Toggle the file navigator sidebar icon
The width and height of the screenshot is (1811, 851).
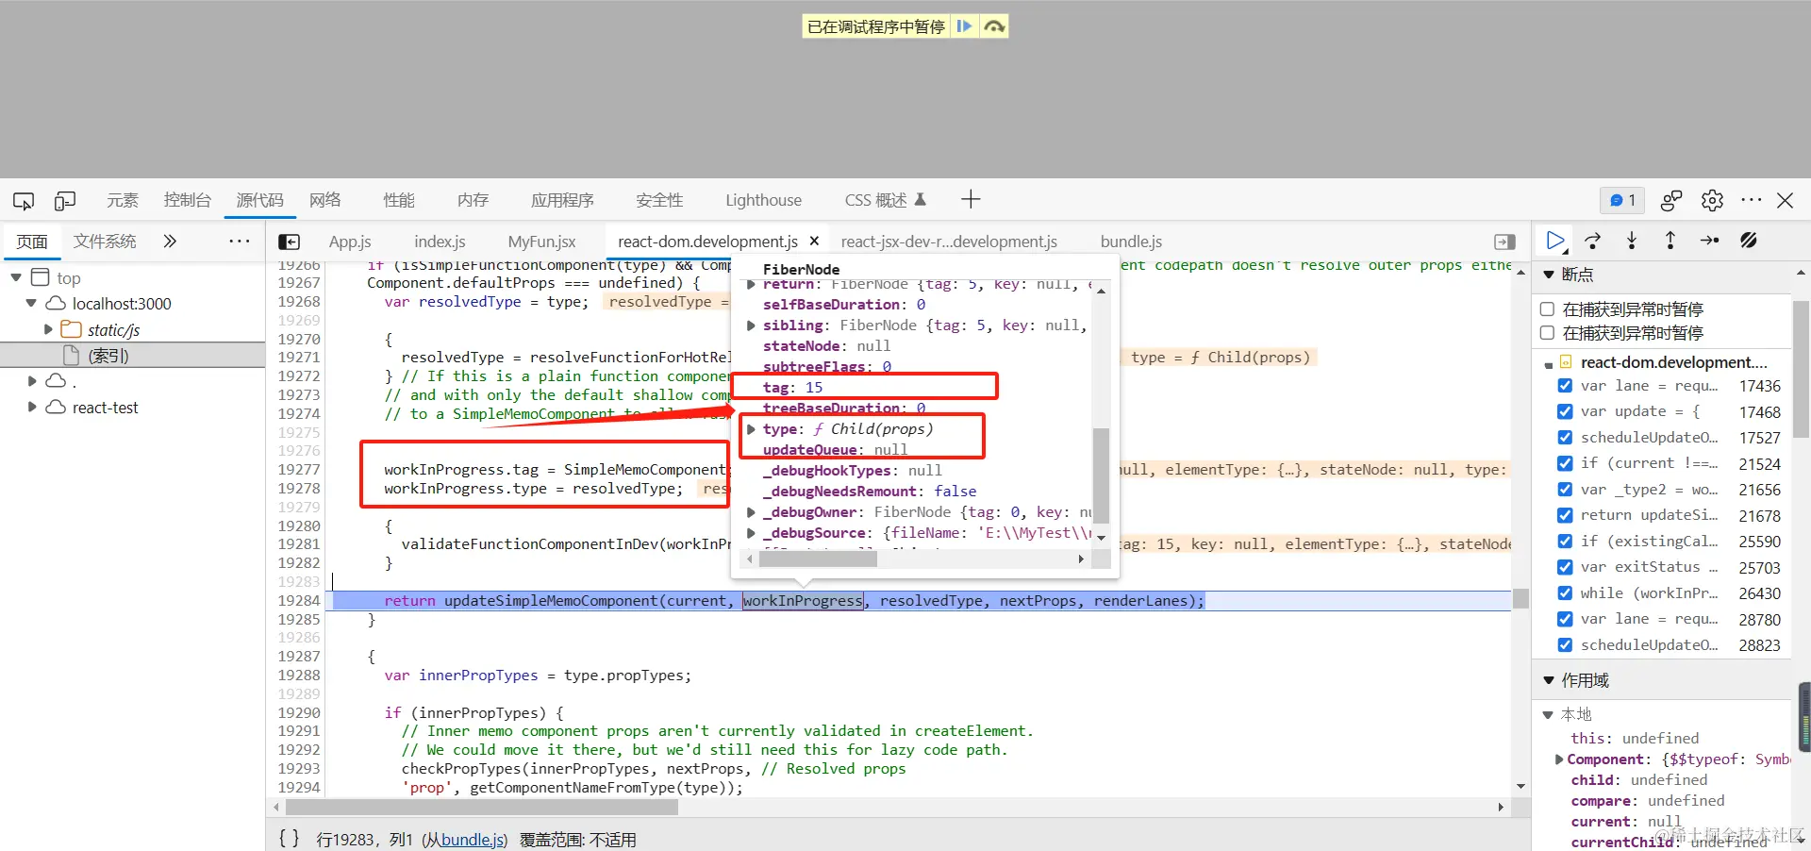[290, 242]
